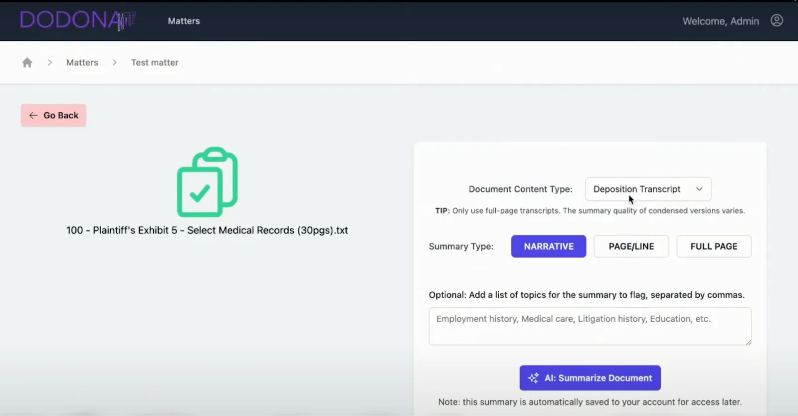Navigate to the Matters breadcrumb
The width and height of the screenshot is (798, 416).
[x=82, y=62]
